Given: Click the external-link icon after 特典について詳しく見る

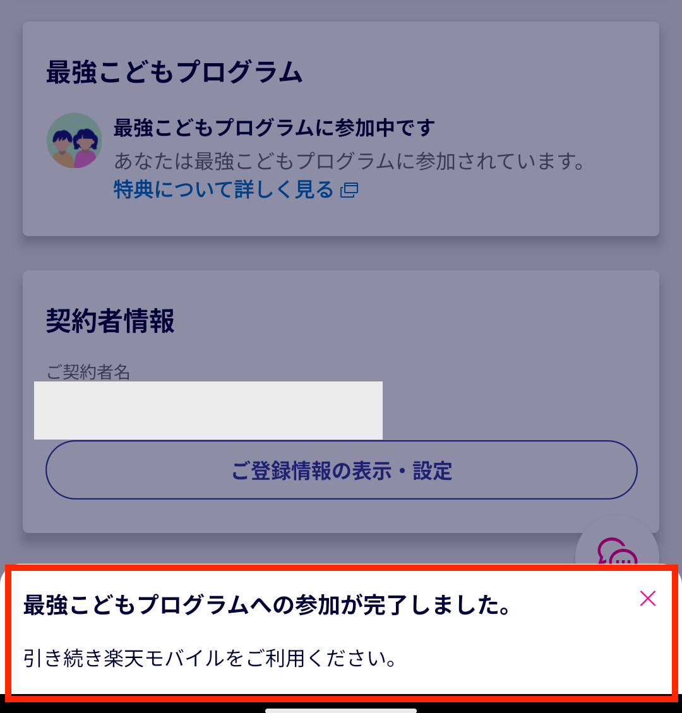Looking at the screenshot, I should (349, 190).
